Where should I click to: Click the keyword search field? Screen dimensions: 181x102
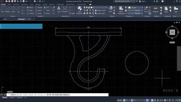point(125,1)
